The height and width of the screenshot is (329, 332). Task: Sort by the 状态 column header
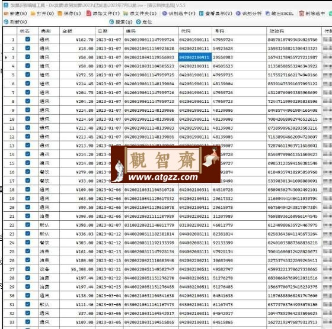click(x=27, y=31)
